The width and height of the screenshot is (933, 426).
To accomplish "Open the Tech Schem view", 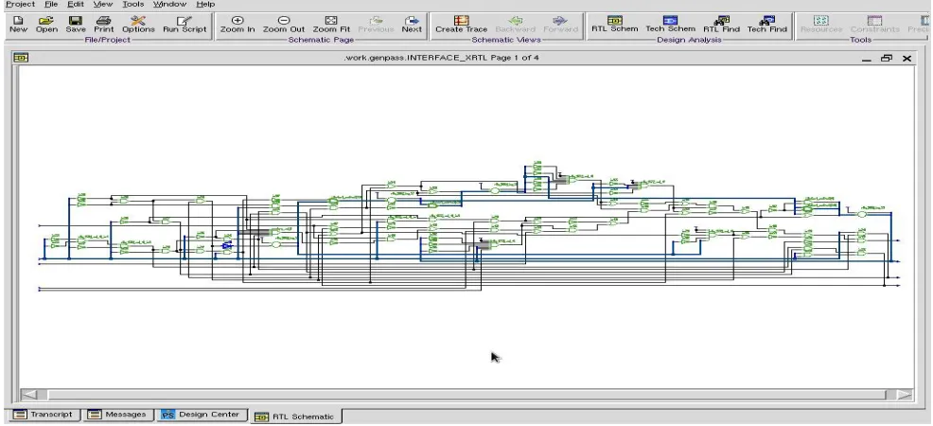I will click(x=671, y=25).
